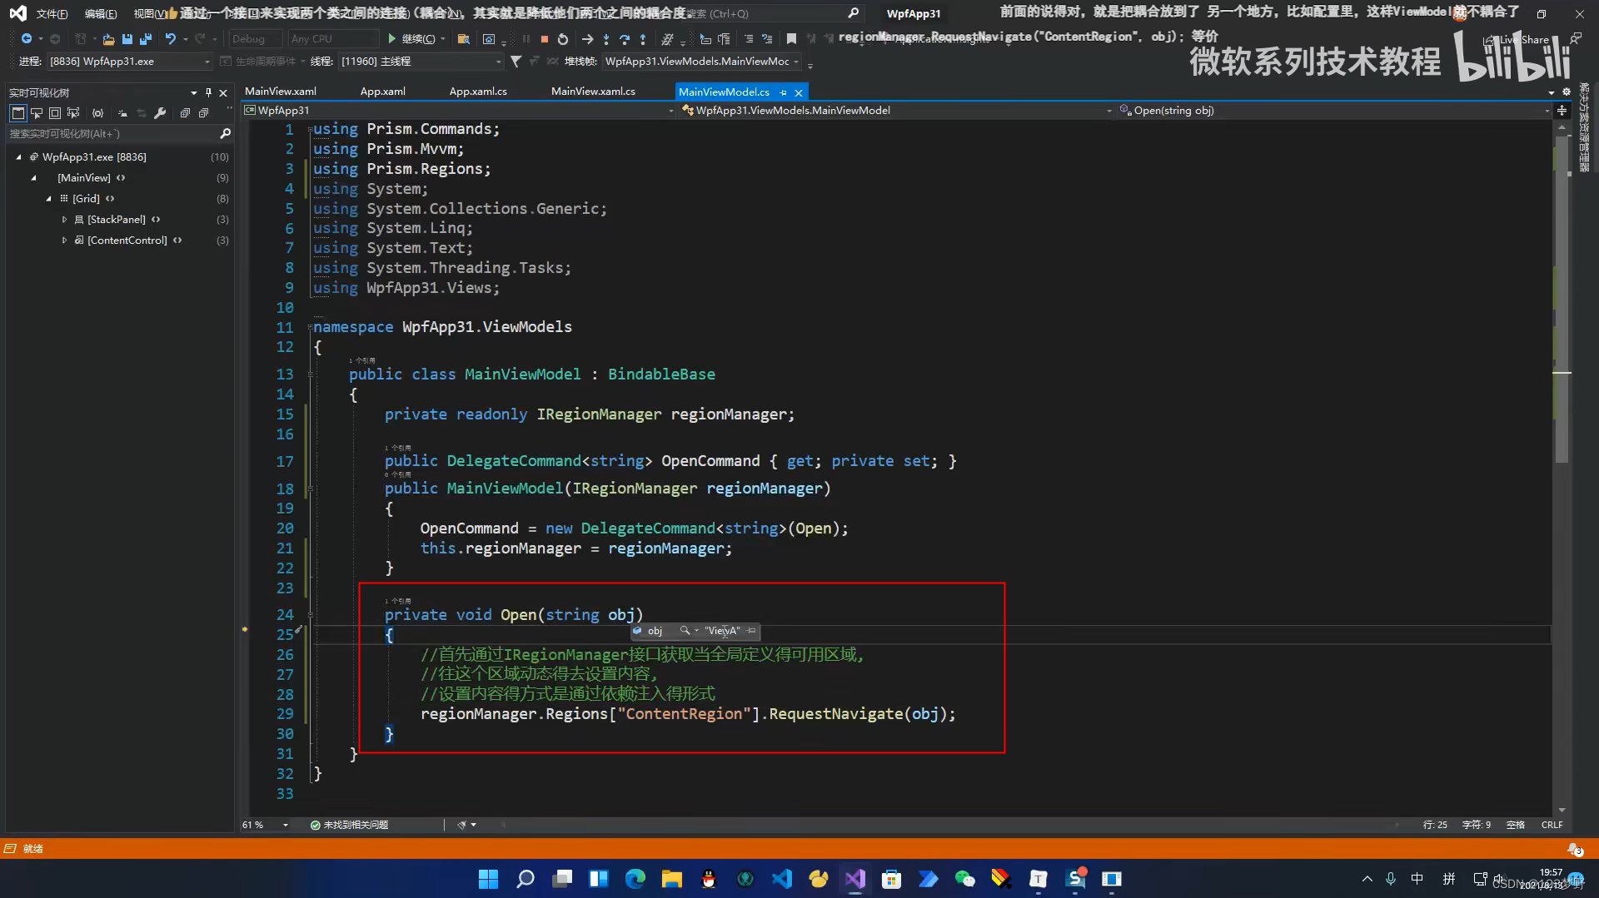Toggle the binding failures icon in Live Visual Tree
The height and width of the screenshot is (898, 1599).
97,112
